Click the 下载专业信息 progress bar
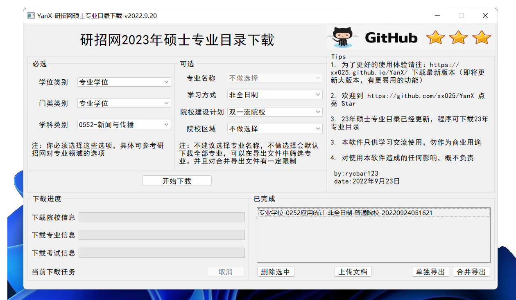The height and width of the screenshot is (300, 516). (x=162, y=235)
